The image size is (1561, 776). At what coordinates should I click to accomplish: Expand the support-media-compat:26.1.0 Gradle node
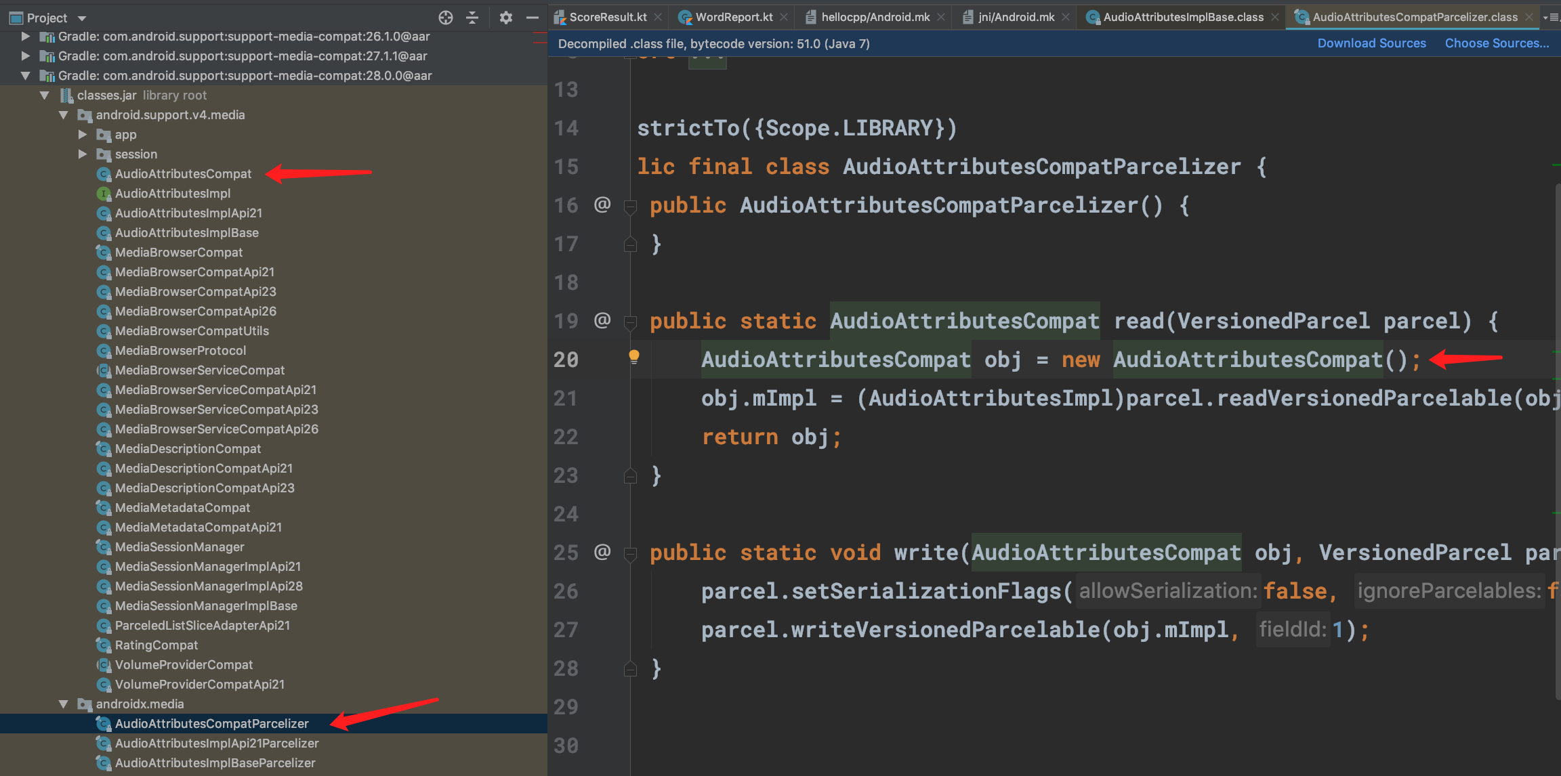click(x=25, y=36)
